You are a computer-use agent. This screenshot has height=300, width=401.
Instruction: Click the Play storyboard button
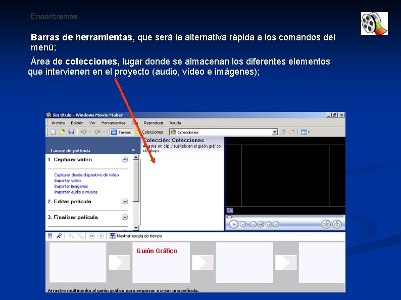pyautogui.click(x=101, y=236)
